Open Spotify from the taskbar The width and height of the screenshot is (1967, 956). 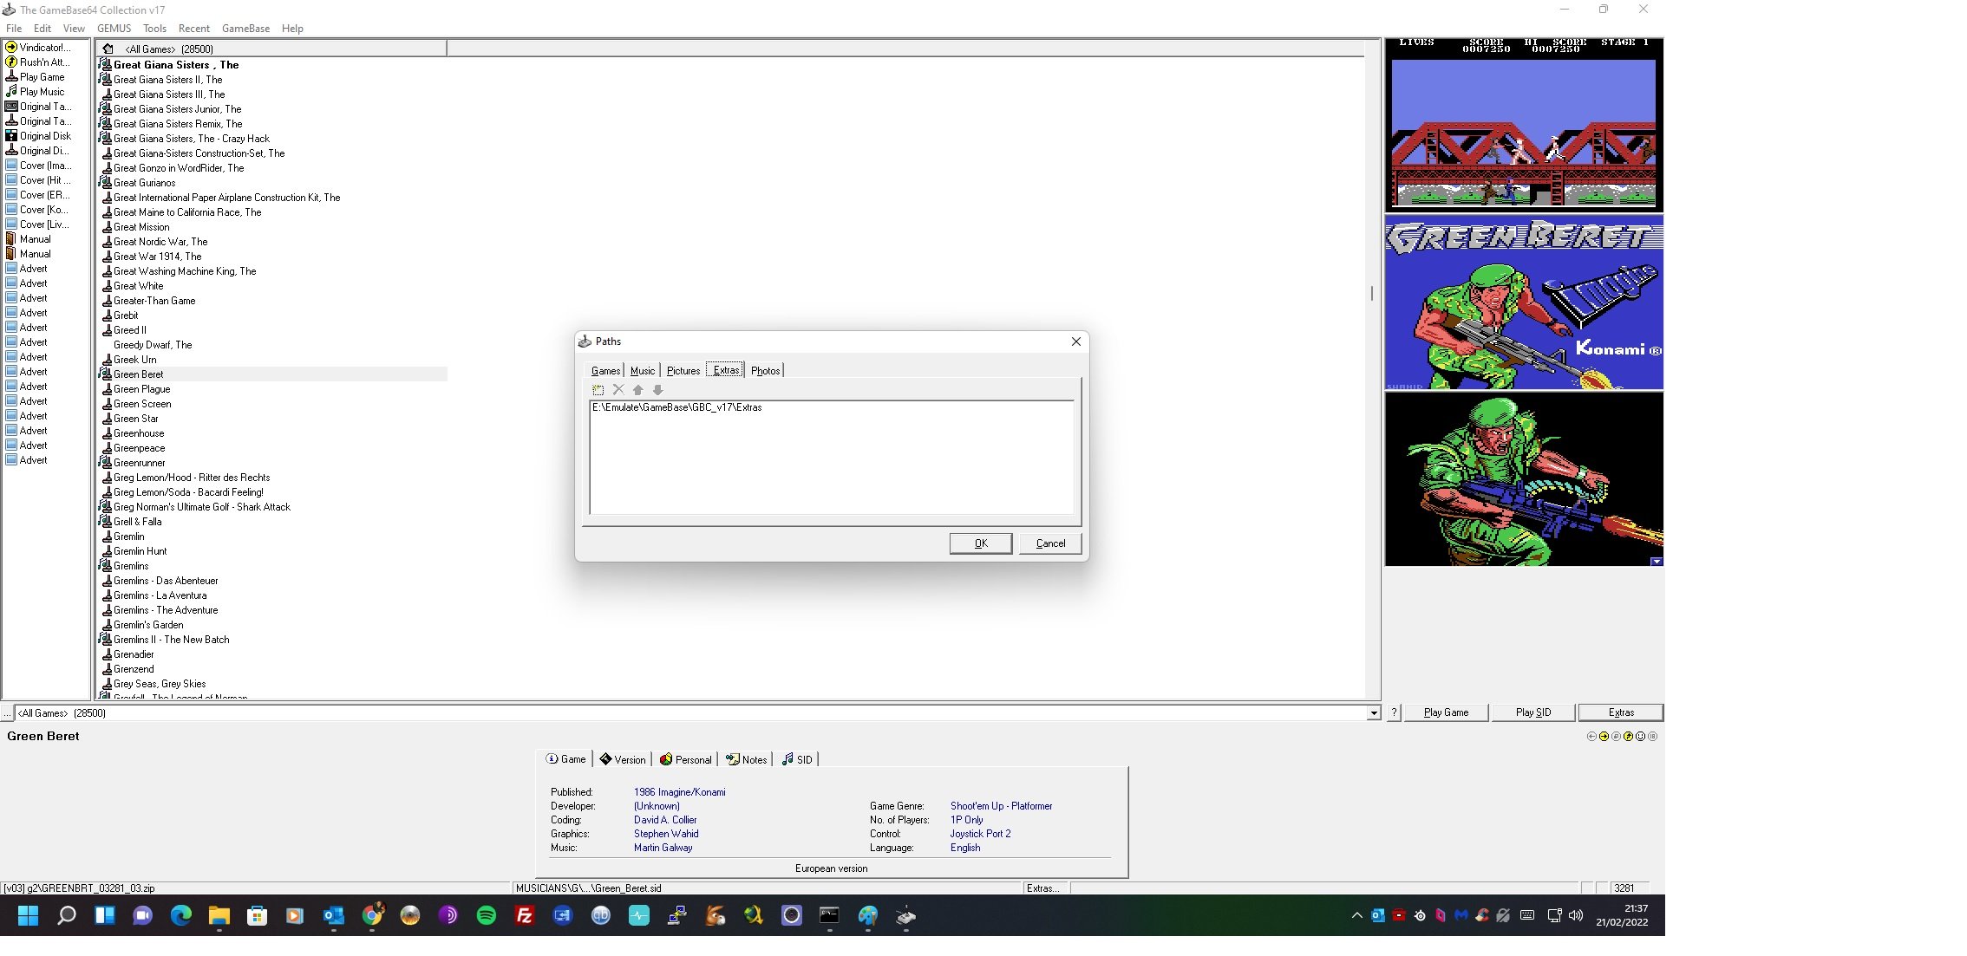coord(487,915)
